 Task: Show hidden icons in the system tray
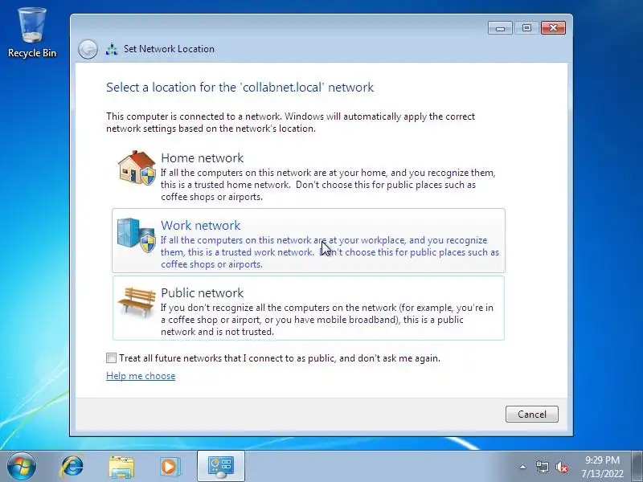(x=522, y=467)
